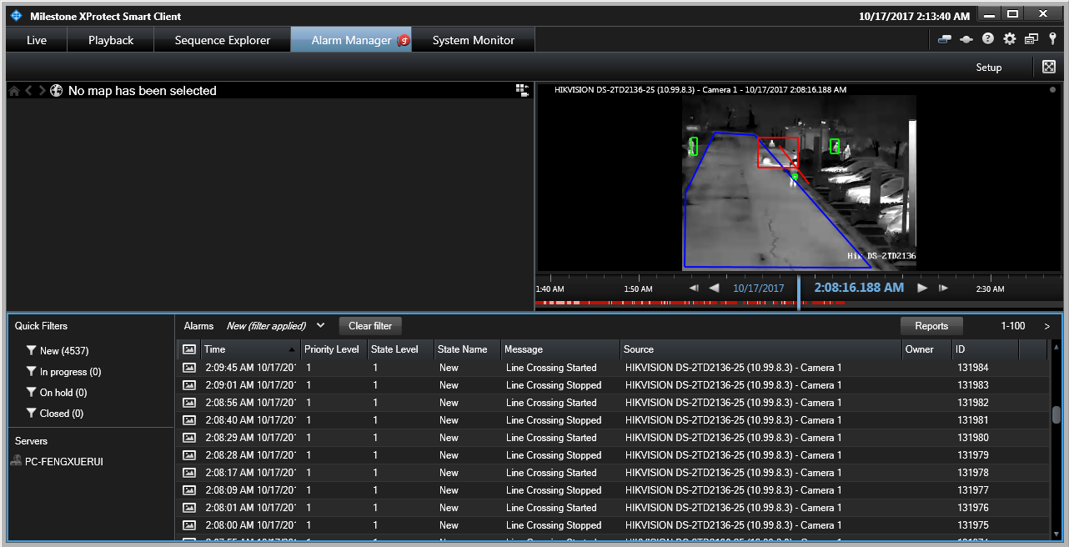Go forward in map navigation

click(x=42, y=90)
